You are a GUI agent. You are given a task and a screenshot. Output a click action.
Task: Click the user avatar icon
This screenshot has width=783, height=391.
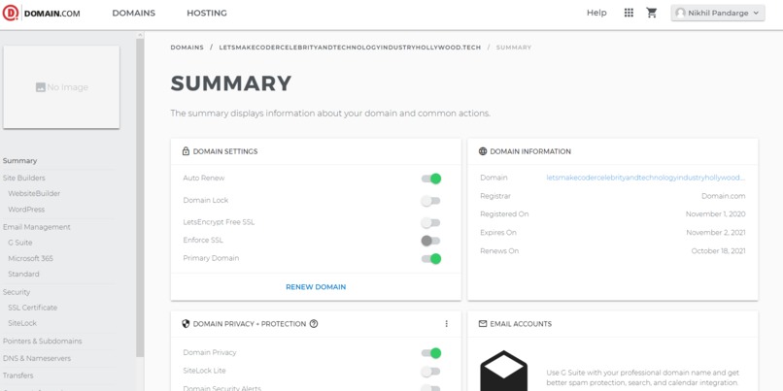680,13
